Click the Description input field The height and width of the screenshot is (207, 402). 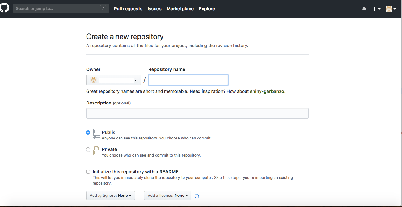(x=198, y=113)
